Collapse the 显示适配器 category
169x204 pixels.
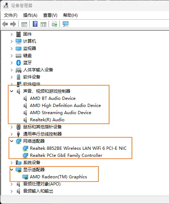[12, 169]
